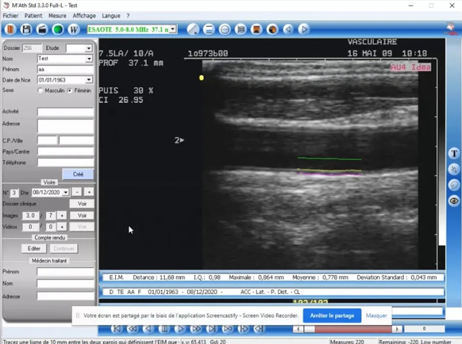Image resolution: width=462 pixels, height=344 pixels.
Task: Go to previous image with left triangle
Action: click(x=288, y=30)
